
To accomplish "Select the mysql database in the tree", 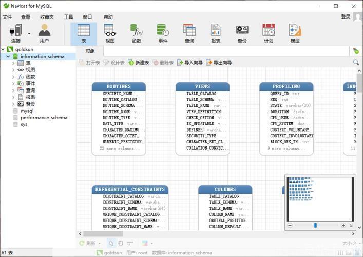I will click(27, 111).
